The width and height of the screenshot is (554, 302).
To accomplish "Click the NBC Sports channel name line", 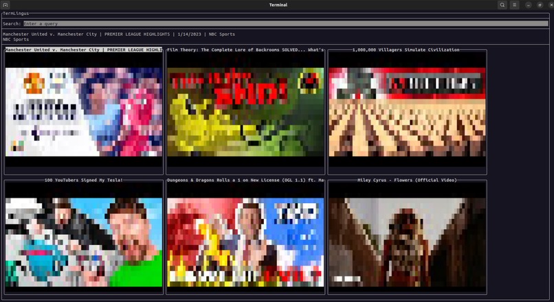I will tap(16, 40).
